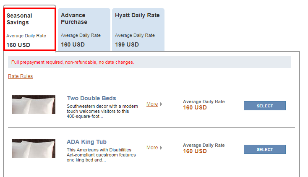Click the Americans with Disabilities description text
This screenshot has width=308, height=177.
[101, 155]
